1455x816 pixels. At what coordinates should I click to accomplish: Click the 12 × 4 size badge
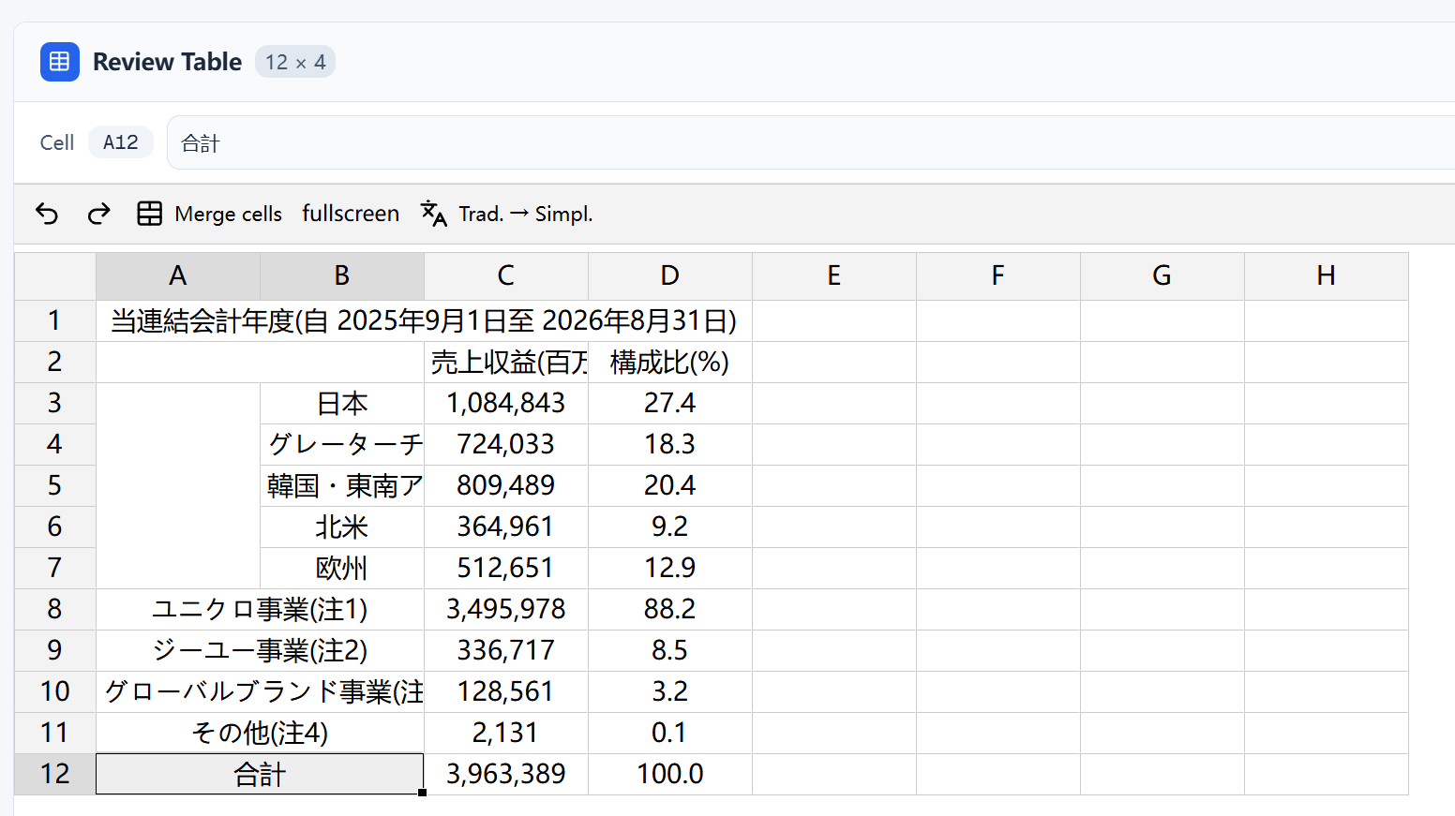295,62
